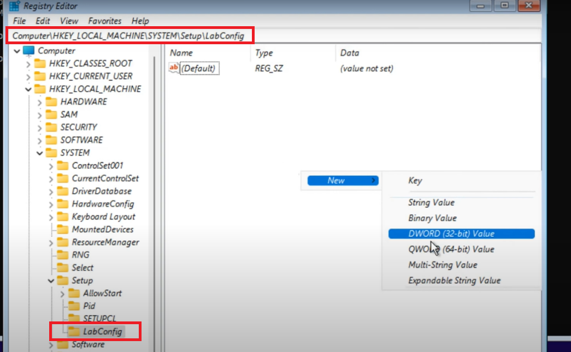571x352 pixels.
Task: Expand the ControlSet001 key arrow
Action: point(51,166)
